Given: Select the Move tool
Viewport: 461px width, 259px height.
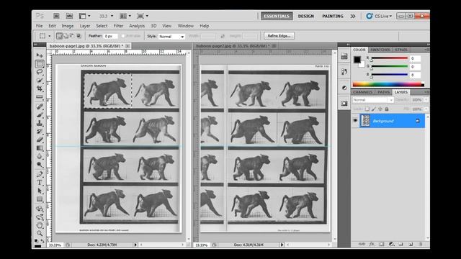Looking at the screenshot, I should (40, 55).
